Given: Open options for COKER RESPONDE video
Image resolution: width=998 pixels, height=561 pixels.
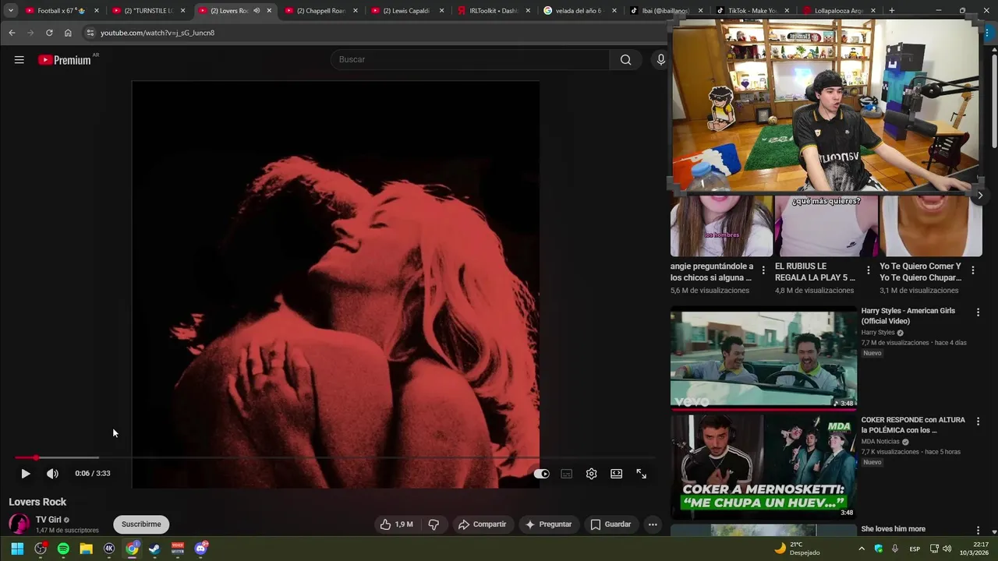Looking at the screenshot, I should [x=978, y=421].
